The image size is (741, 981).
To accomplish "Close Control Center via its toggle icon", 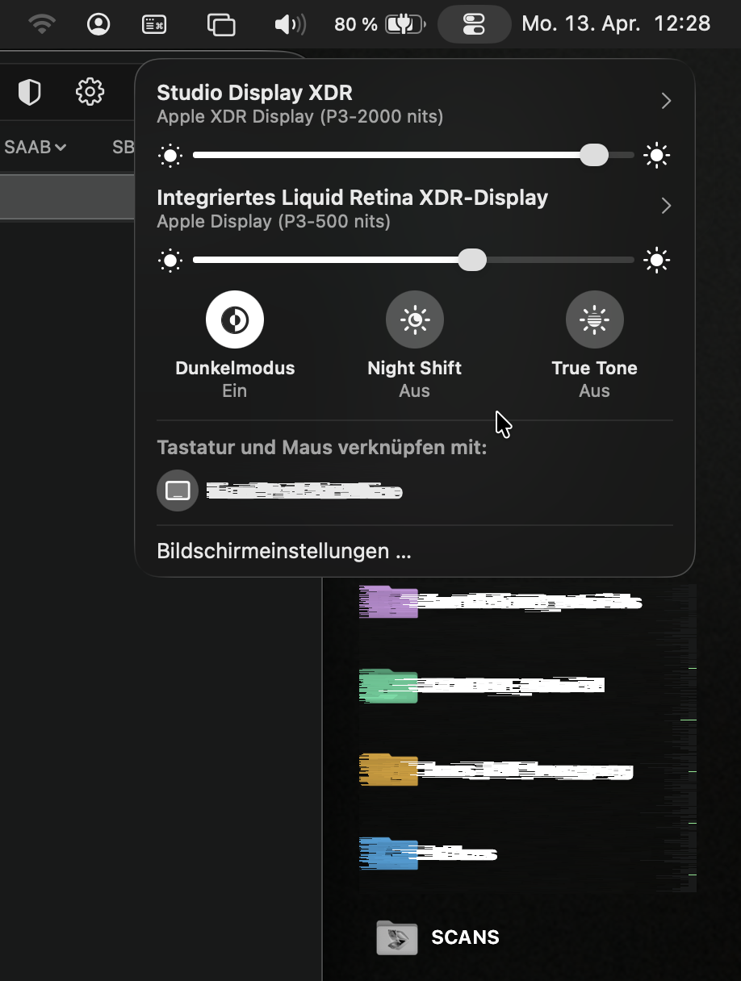I will (x=474, y=24).
